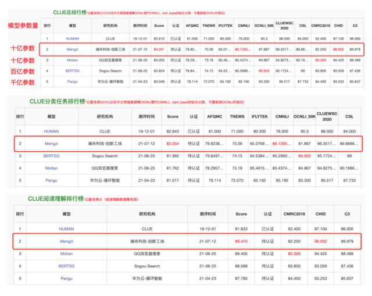Open Motian link in CLUE分类任务排行榜 table
372x296 pixels.
point(51,168)
